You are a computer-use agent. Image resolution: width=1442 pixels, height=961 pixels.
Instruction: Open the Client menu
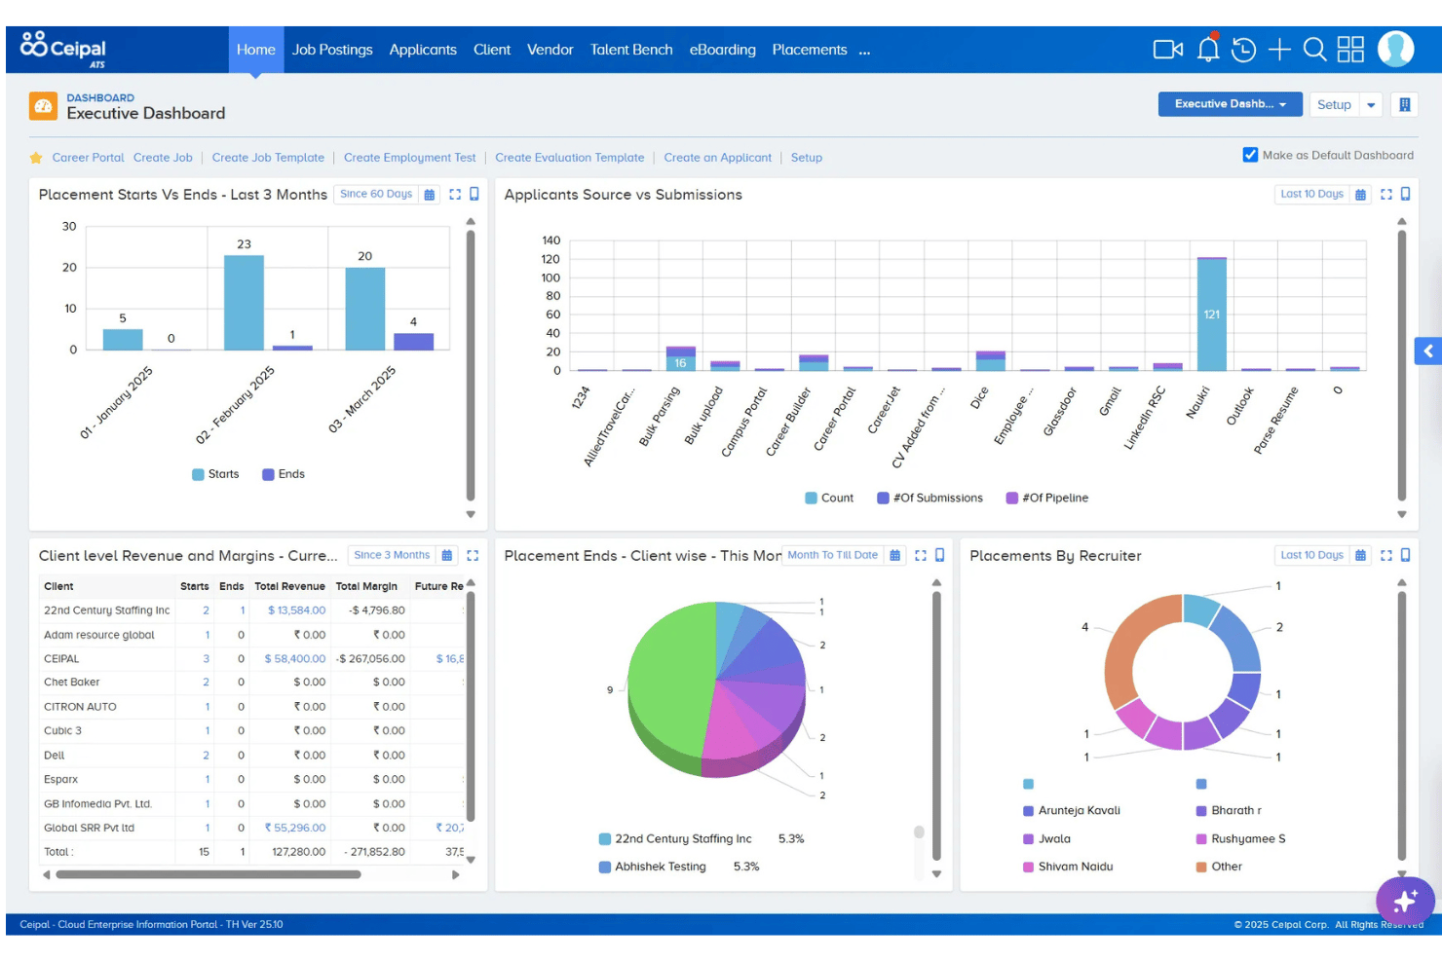pos(492,50)
